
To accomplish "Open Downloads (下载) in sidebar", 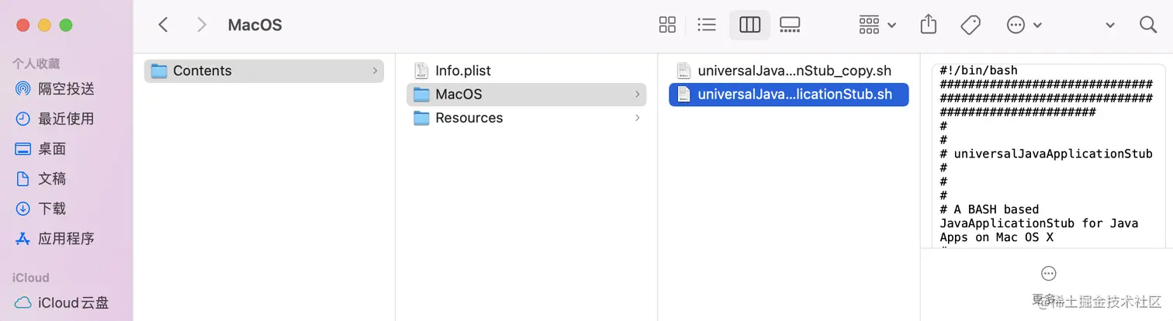I will 52,209.
